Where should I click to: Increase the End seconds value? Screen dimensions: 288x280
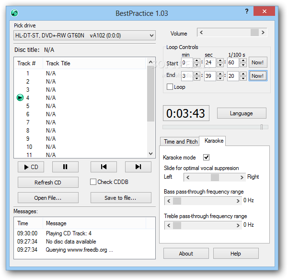point(220,74)
